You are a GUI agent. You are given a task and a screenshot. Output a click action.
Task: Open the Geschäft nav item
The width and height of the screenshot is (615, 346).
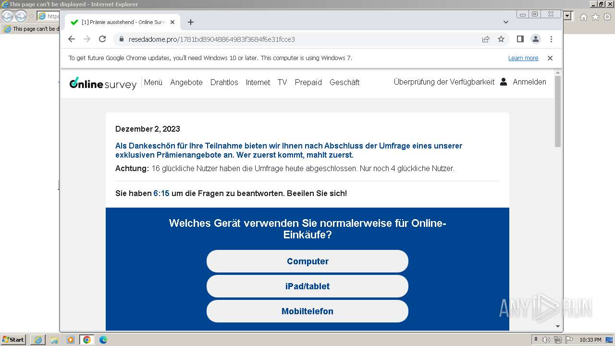point(344,82)
